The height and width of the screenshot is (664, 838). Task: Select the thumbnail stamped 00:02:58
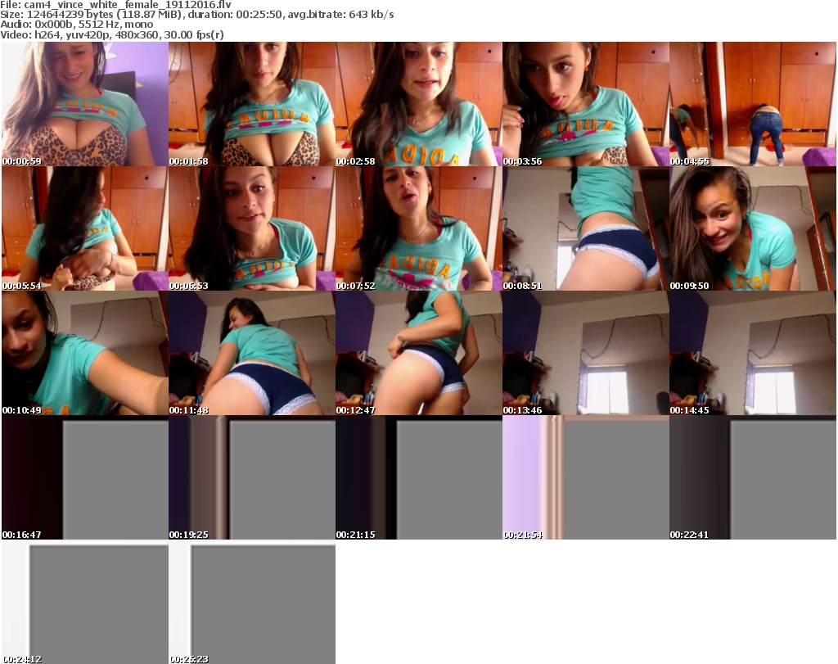[419, 104]
